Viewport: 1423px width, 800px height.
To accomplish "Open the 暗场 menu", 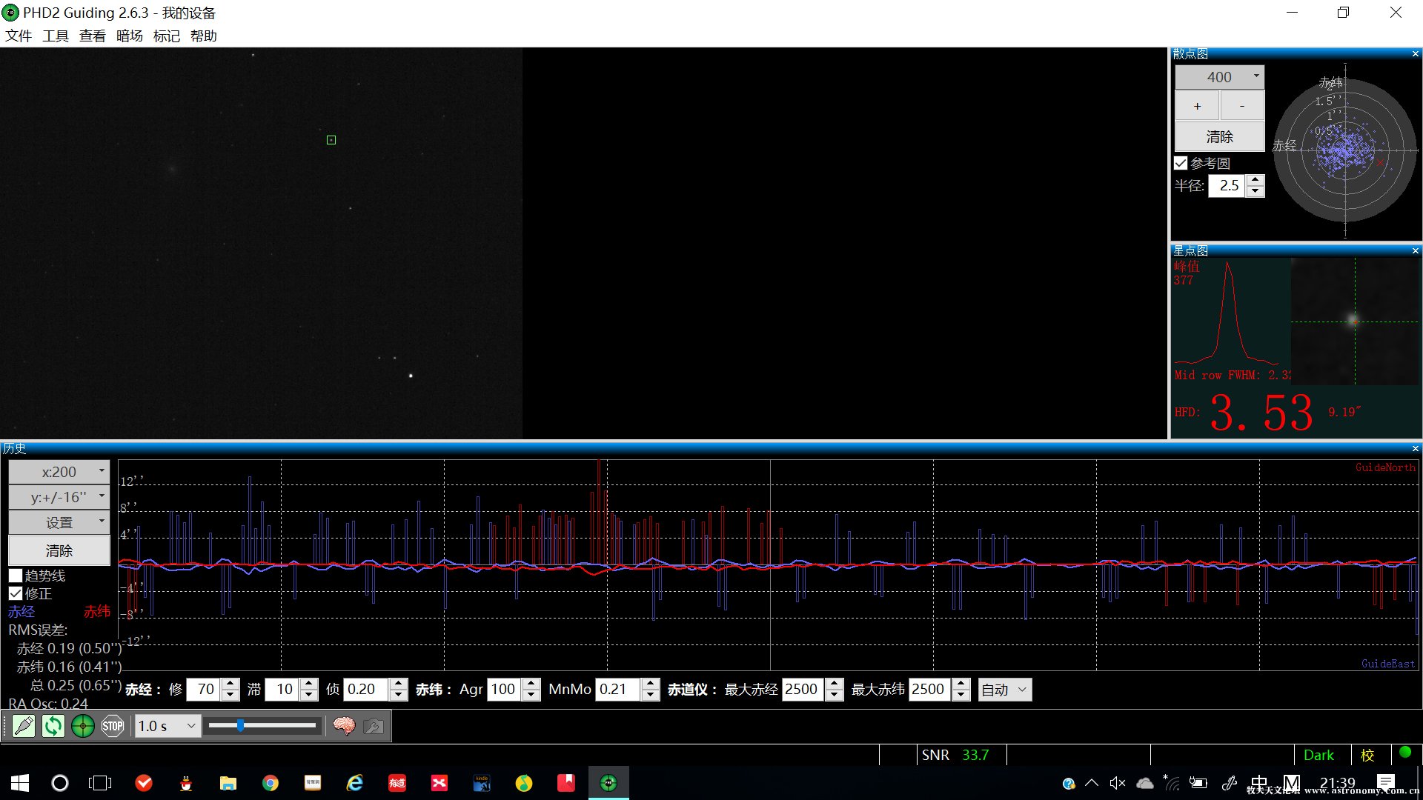I will pos(130,36).
